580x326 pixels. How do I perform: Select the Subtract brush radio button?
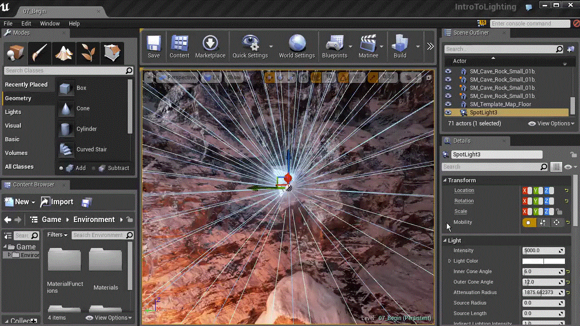[94, 168]
